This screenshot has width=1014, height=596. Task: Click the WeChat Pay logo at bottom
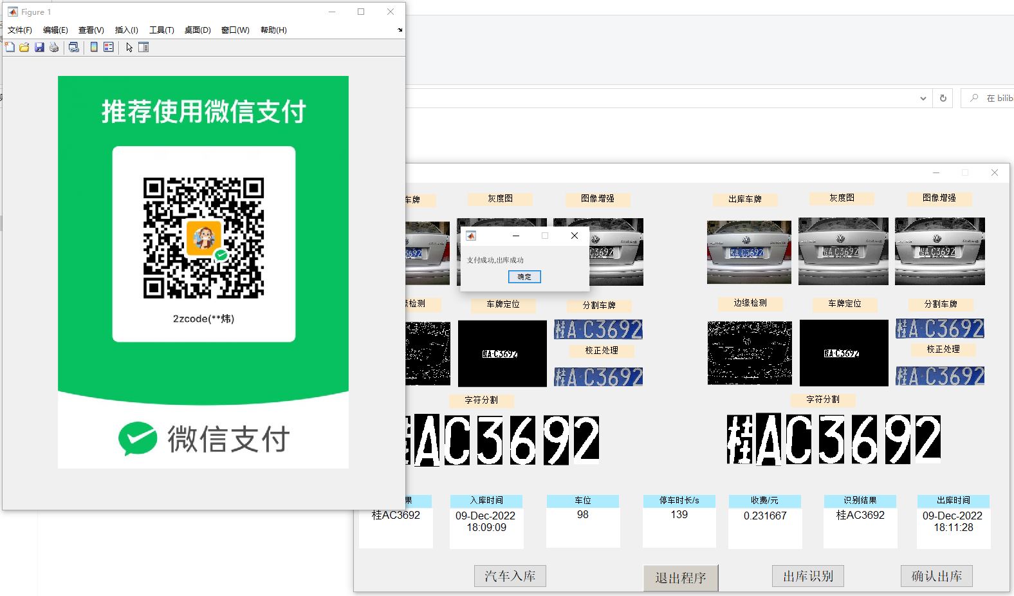pos(203,439)
